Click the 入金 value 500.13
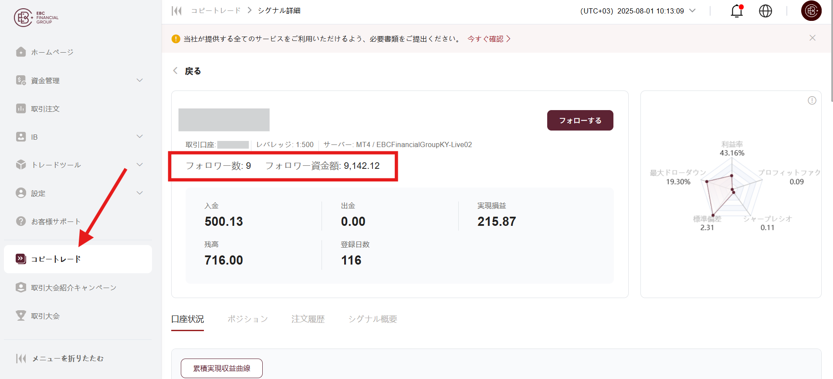833x379 pixels. pos(224,221)
